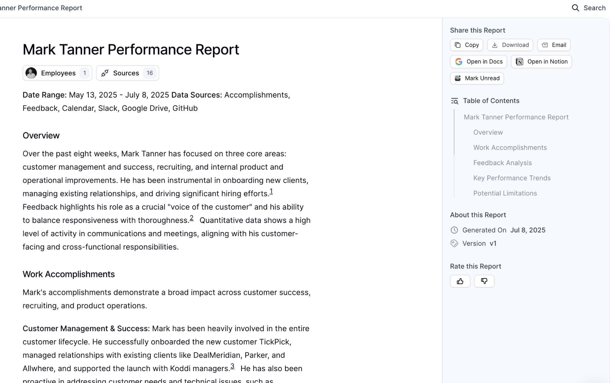Click the Table of Contents search icon
Image resolution: width=613 pixels, height=383 pixels.
[x=455, y=101]
